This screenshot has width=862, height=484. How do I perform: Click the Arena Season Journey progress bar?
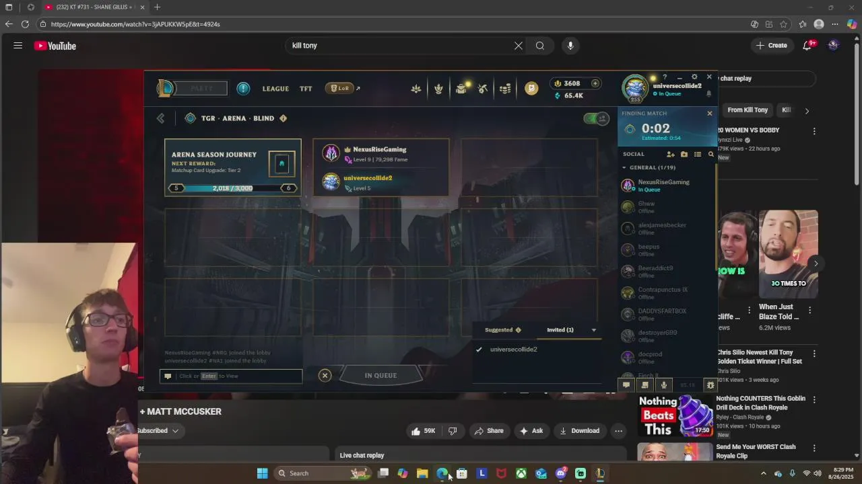click(x=233, y=188)
